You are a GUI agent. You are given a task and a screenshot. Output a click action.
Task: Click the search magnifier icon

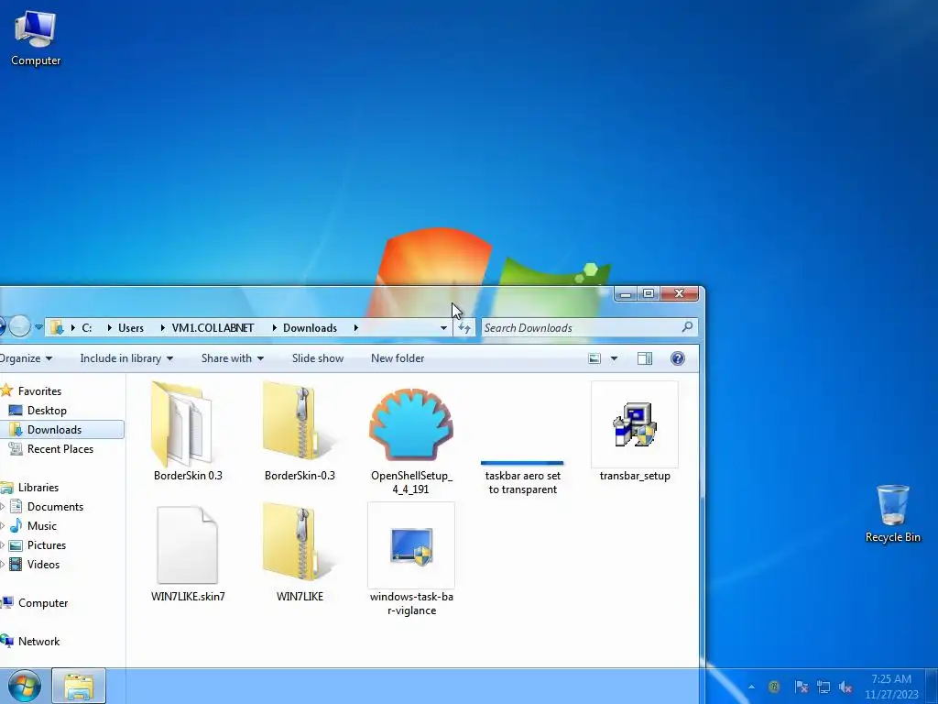(687, 327)
